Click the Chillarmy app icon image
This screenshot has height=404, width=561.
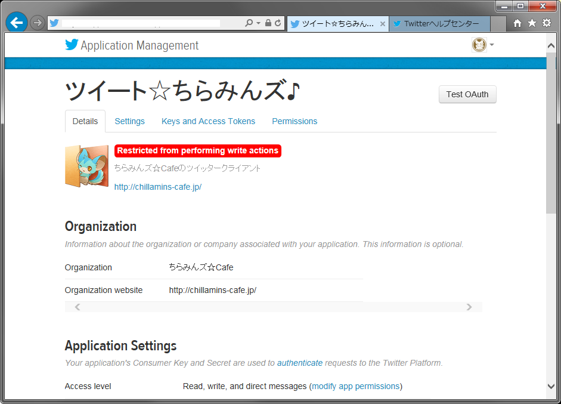click(86, 166)
